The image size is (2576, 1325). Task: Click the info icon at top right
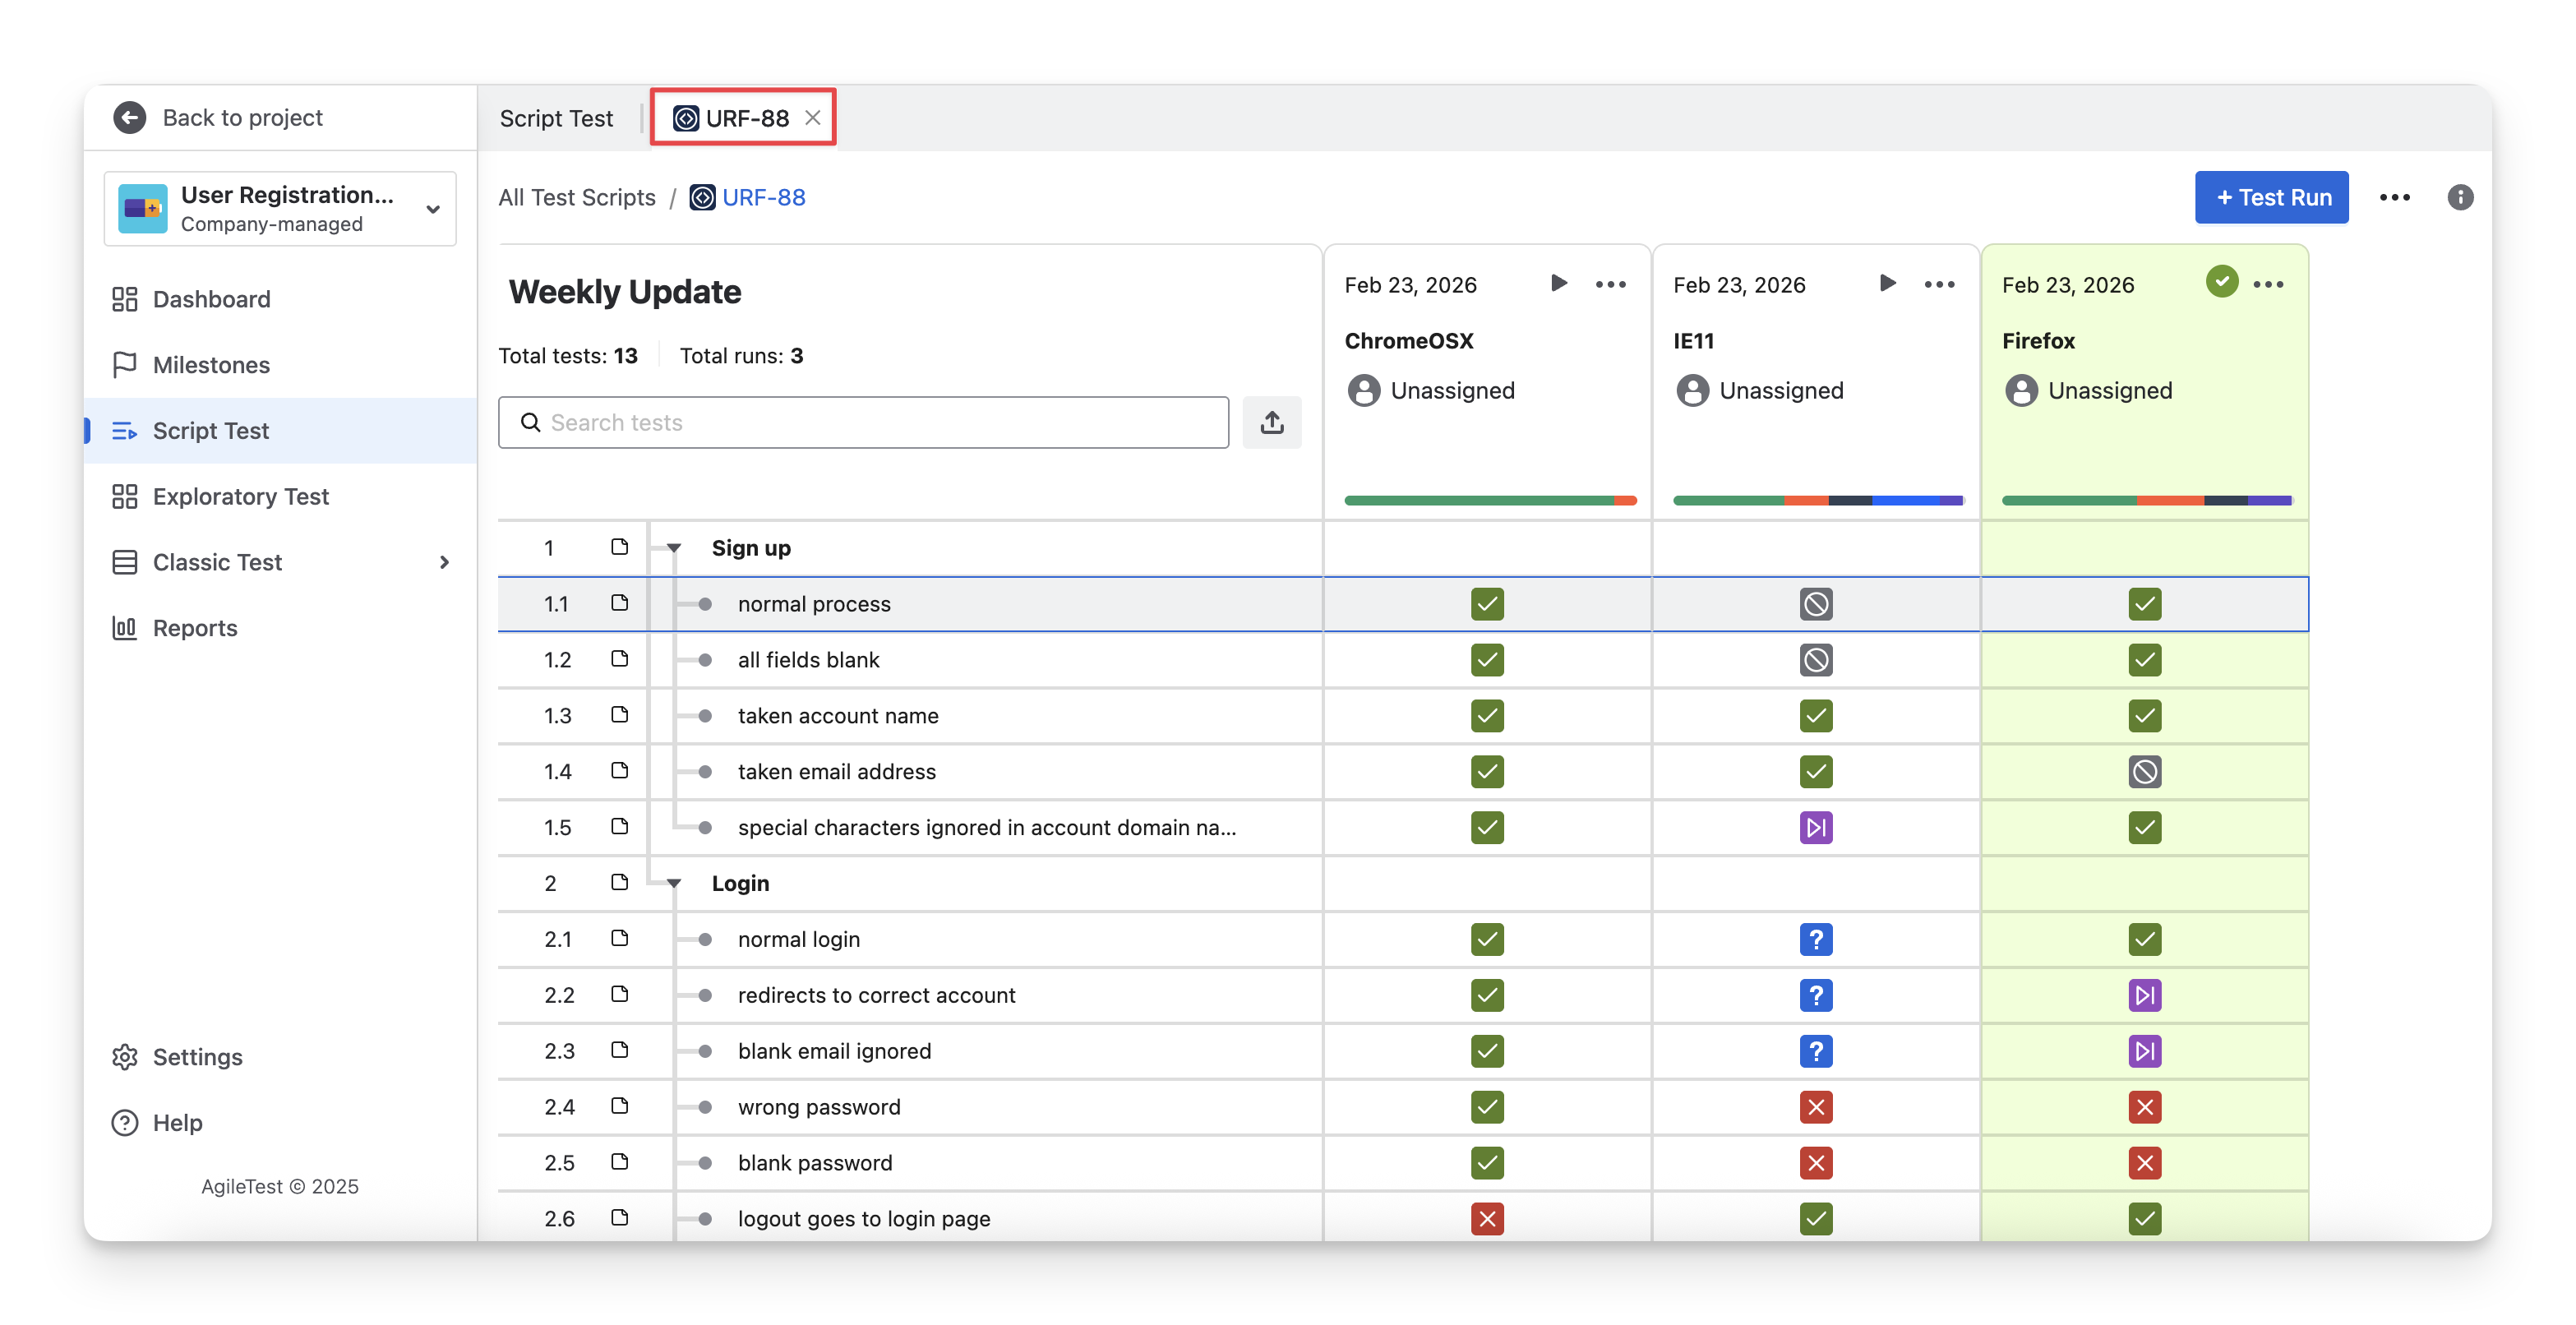click(2460, 197)
